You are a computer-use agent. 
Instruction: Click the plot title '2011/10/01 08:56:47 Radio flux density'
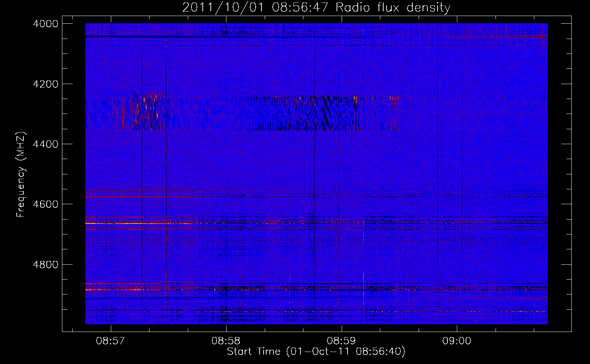pyautogui.click(x=316, y=8)
